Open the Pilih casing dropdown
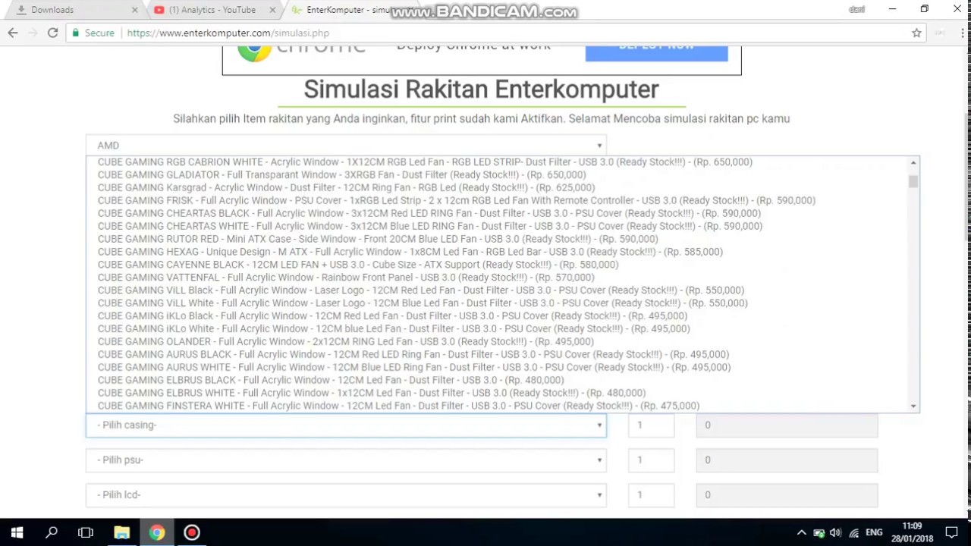This screenshot has width=971, height=546. [x=346, y=425]
